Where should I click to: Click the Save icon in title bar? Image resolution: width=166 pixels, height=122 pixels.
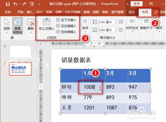8,4
